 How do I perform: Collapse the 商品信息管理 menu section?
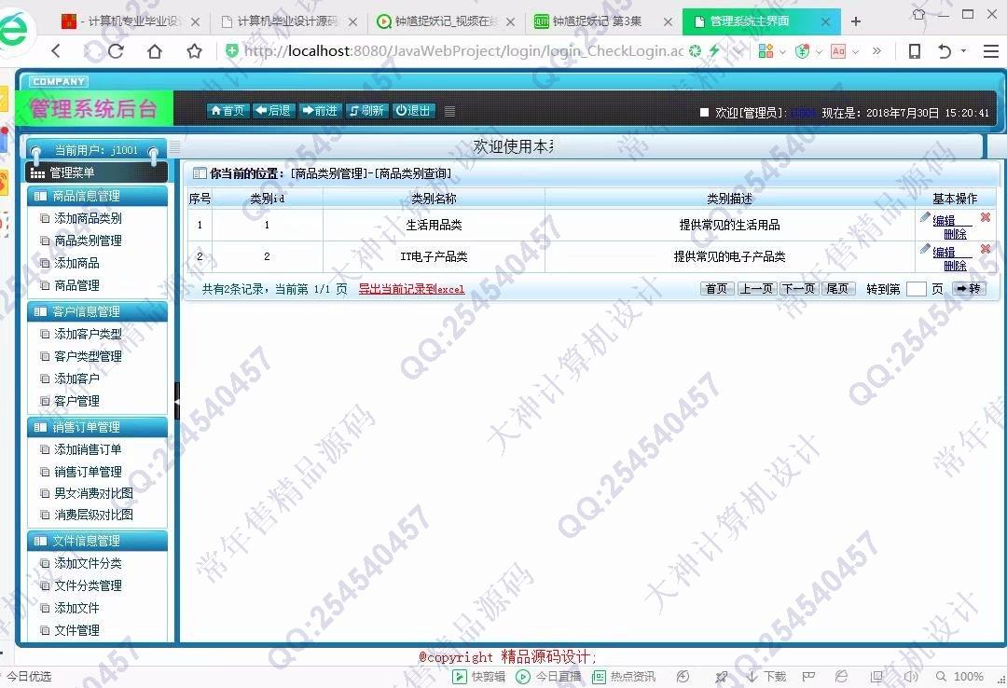coord(97,196)
